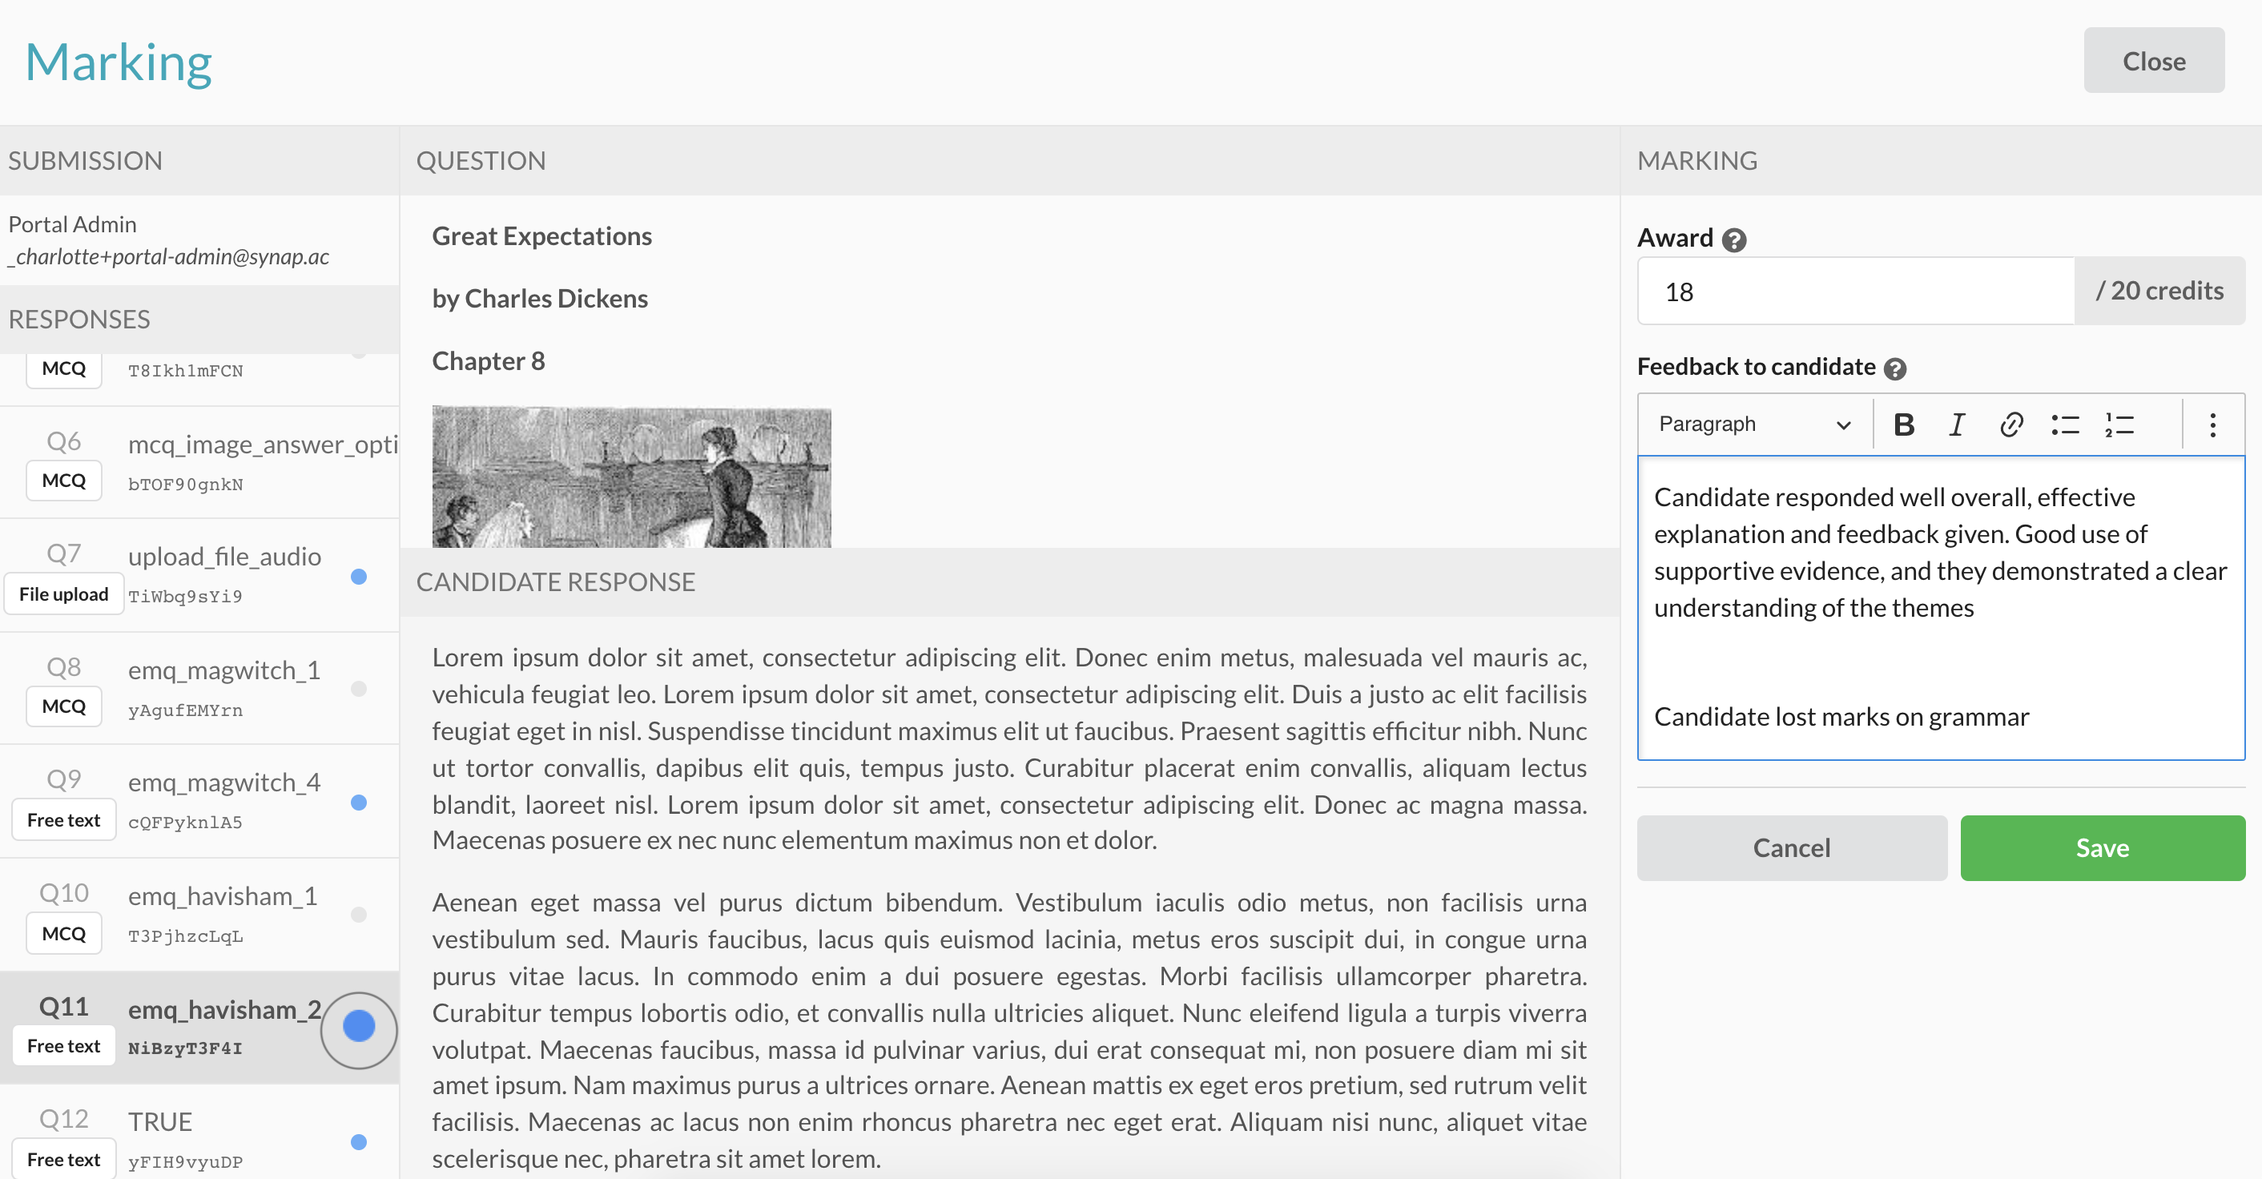Select response Q10 emq_havisham_1
This screenshot has height=1179, width=2262.
click(x=199, y=915)
